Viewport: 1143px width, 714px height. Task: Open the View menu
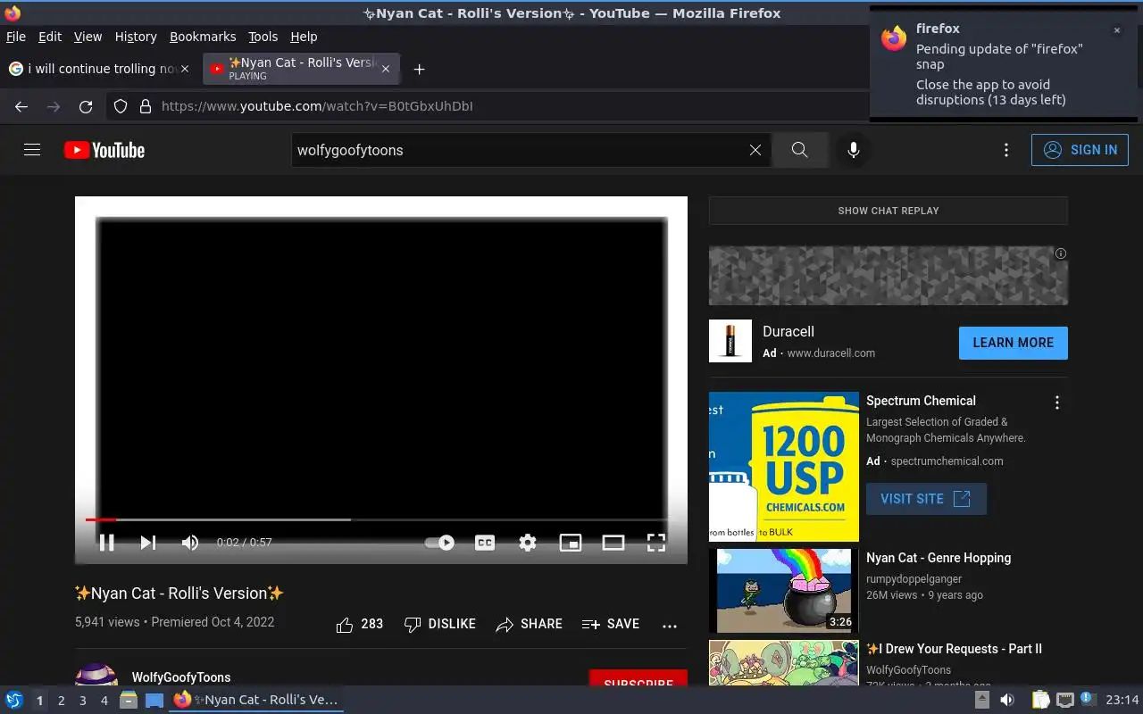[88, 37]
